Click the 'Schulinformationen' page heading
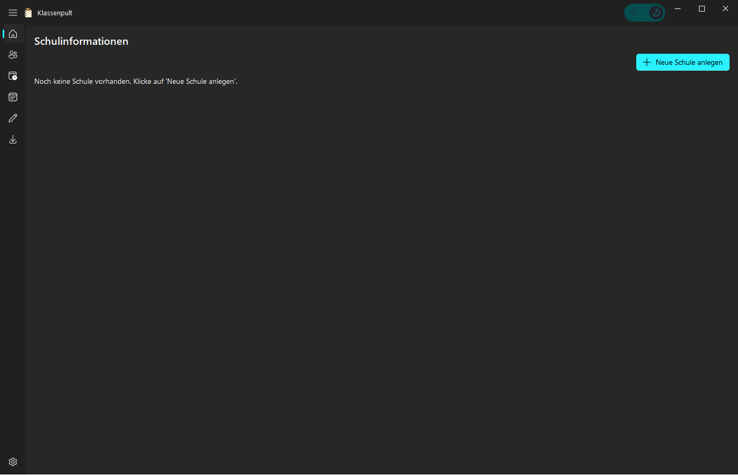Viewport: 738px width, 475px height. [81, 41]
